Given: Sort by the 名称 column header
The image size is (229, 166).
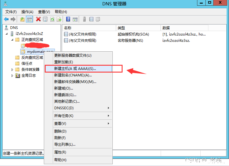Looking at the screenshot, I should (x=89, y=28).
